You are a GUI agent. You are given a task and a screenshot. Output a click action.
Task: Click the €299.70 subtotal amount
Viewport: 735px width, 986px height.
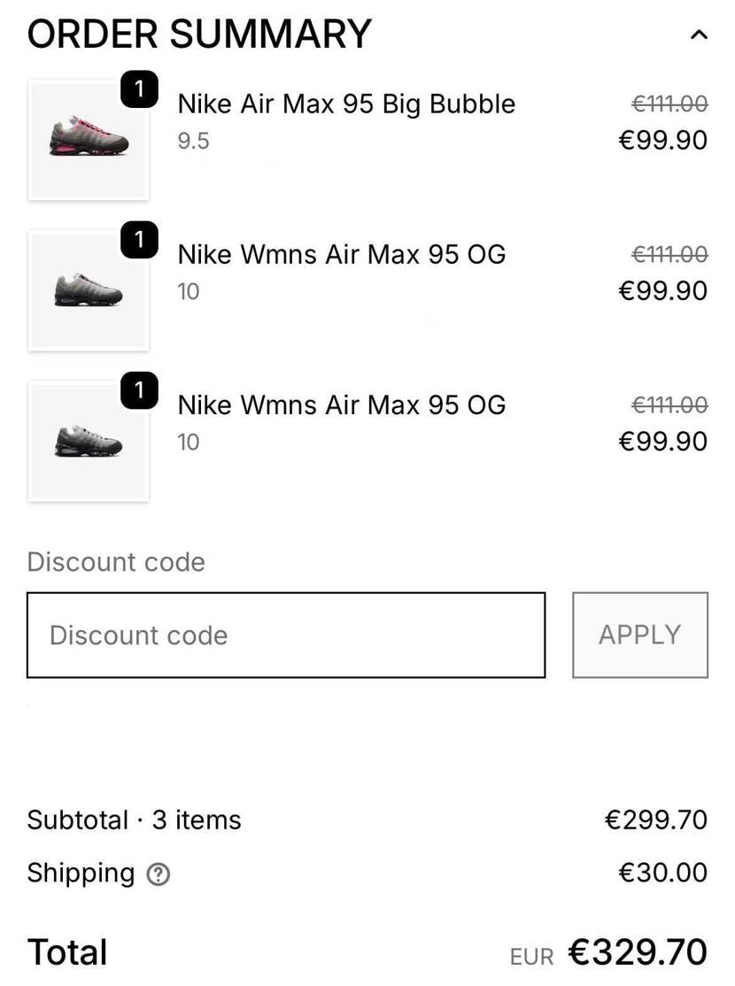coord(656,820)
